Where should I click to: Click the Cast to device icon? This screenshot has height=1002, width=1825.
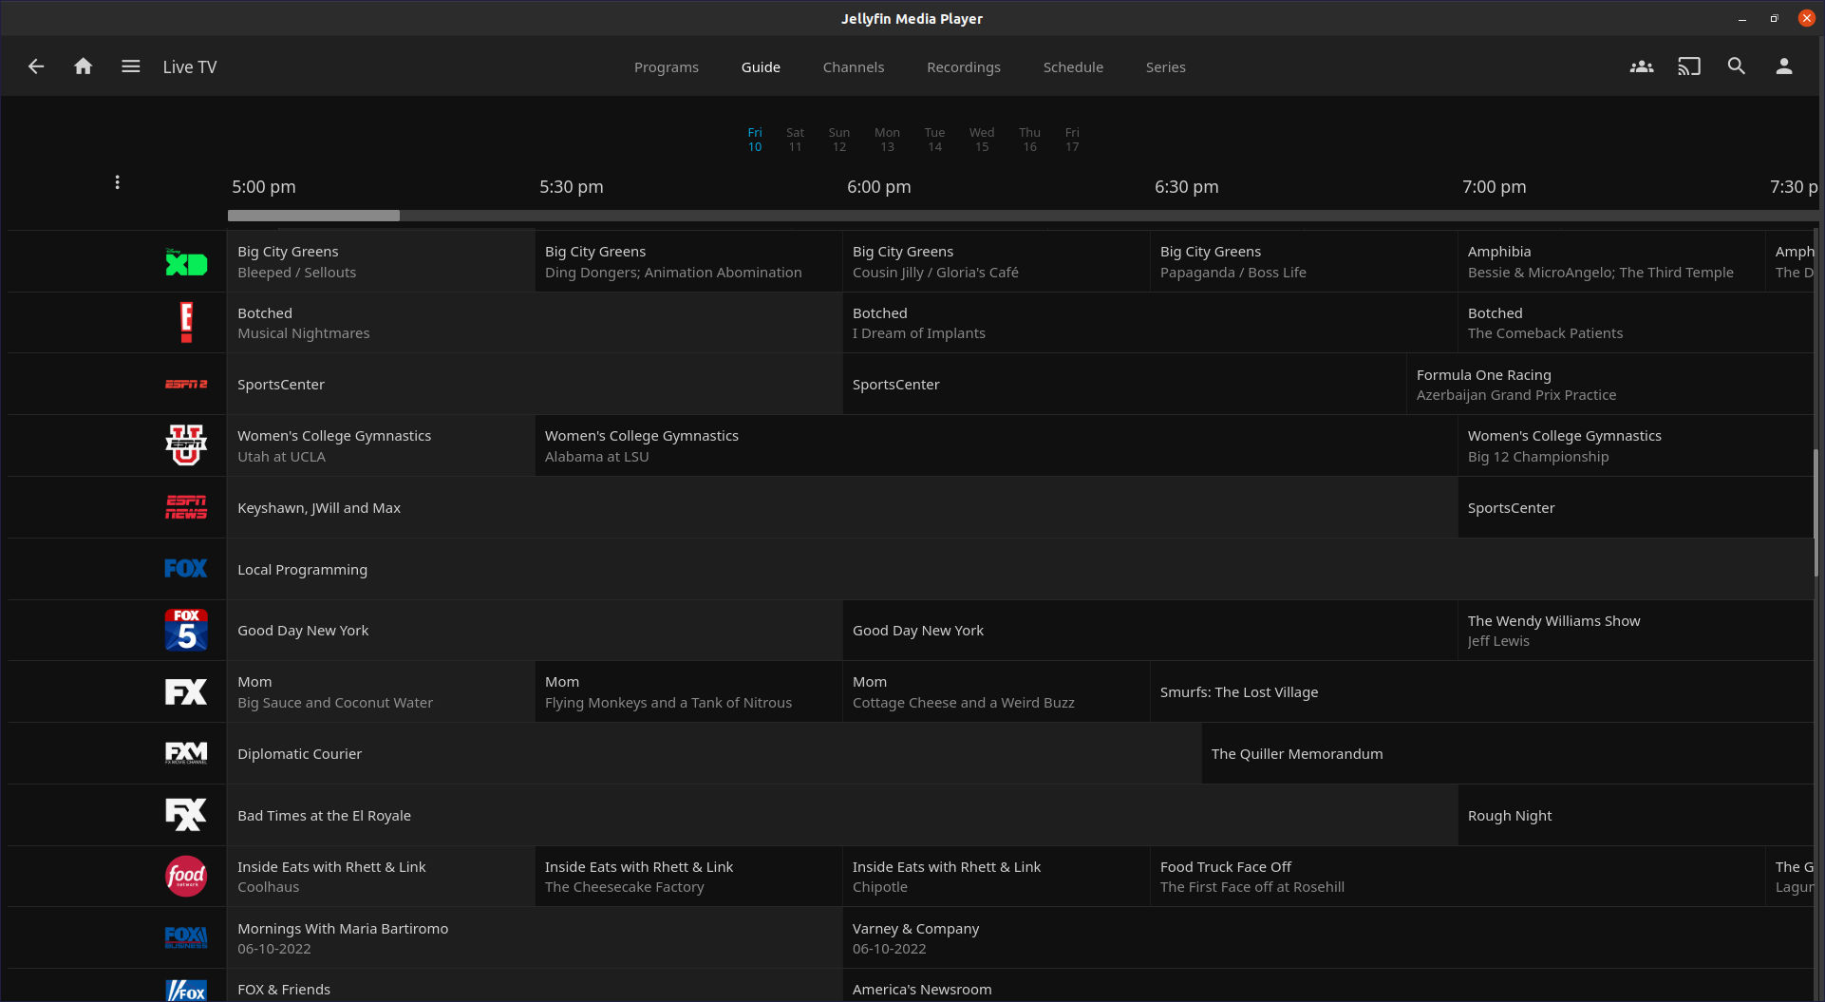(1689, 66)
